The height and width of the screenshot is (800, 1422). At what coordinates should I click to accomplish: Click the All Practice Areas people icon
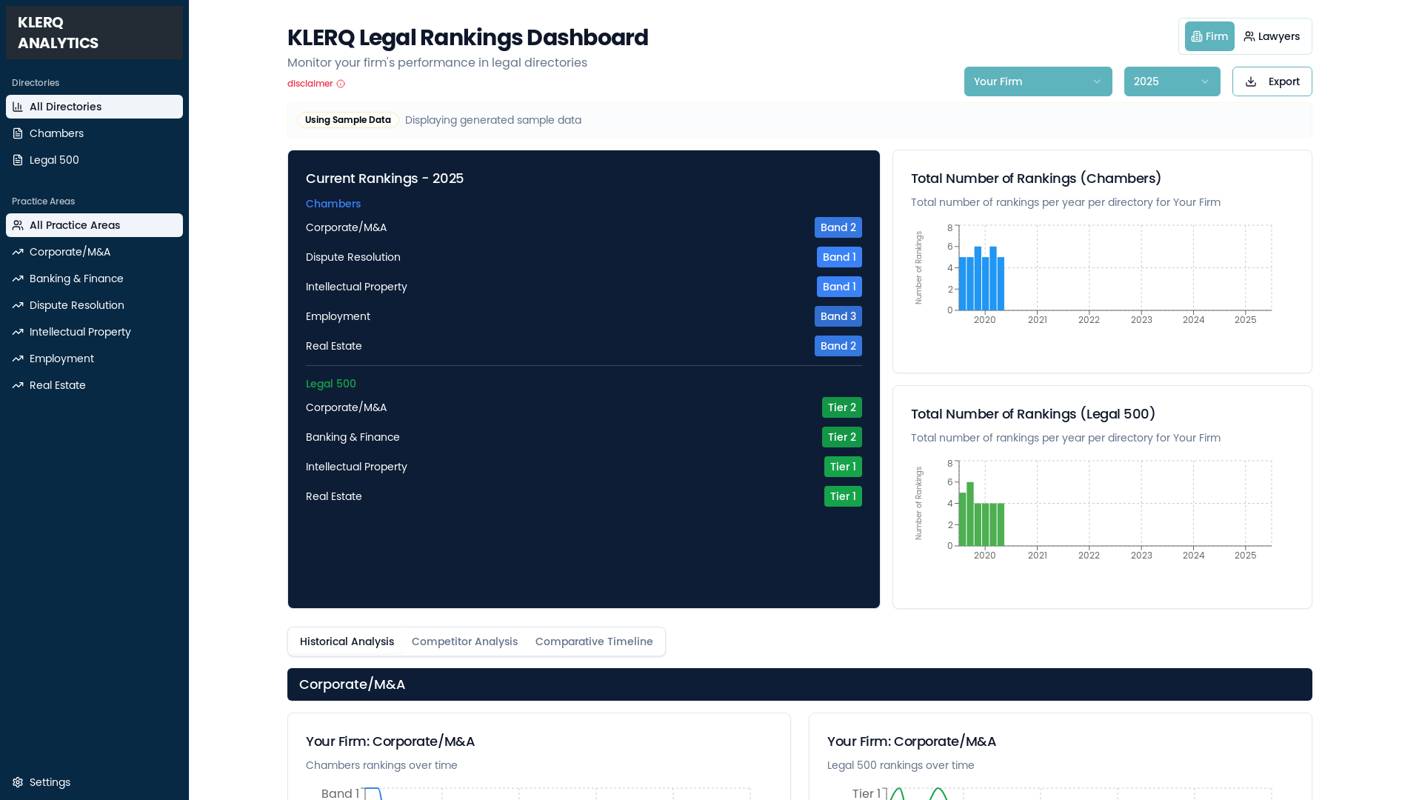coord(18,225)
